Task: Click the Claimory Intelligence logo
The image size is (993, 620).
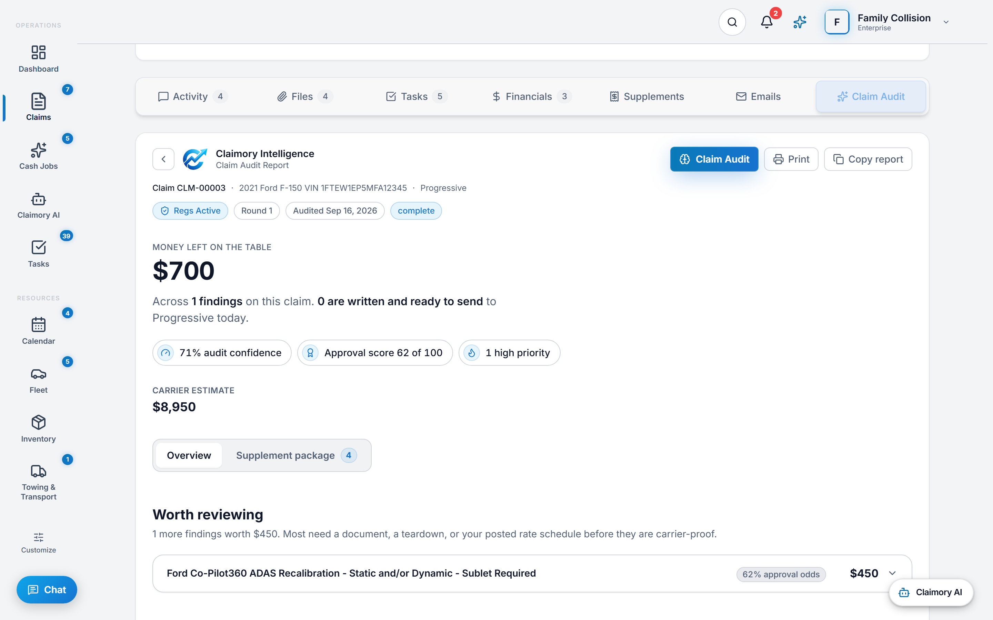Action: (195, 159)
